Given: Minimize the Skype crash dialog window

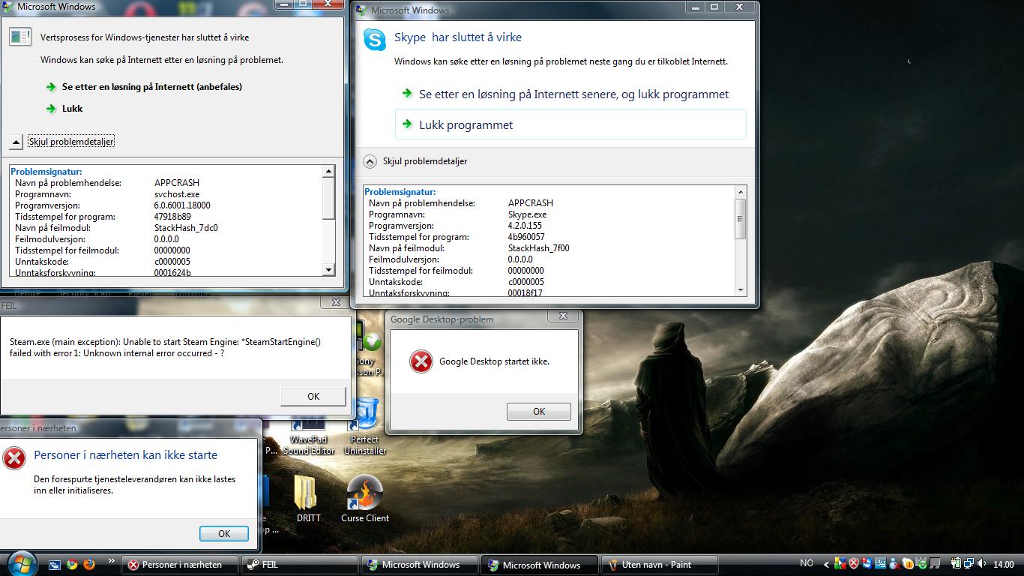Looking at the screenshot, I should [696, 7].
